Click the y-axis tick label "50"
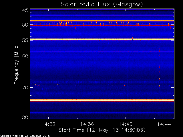Image resolution: width=183 pixels, height=137 pixels. [x=25, y=25]
